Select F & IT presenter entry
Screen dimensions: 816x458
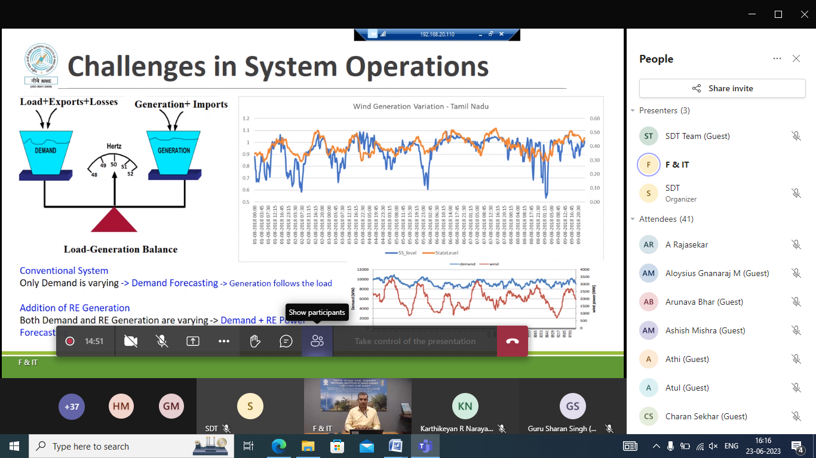[677, 165]
